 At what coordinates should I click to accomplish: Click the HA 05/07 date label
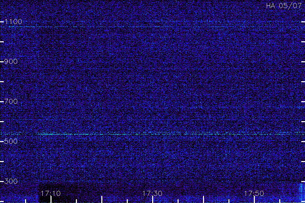click(x=284, y=6)
